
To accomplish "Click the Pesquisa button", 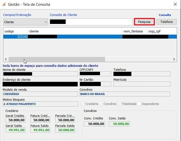I will [144, 22].
